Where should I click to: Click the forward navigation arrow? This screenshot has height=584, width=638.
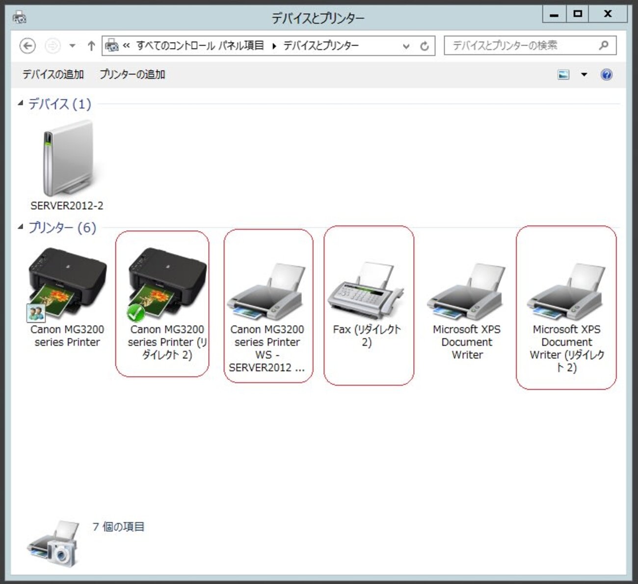tap(53, 46)
